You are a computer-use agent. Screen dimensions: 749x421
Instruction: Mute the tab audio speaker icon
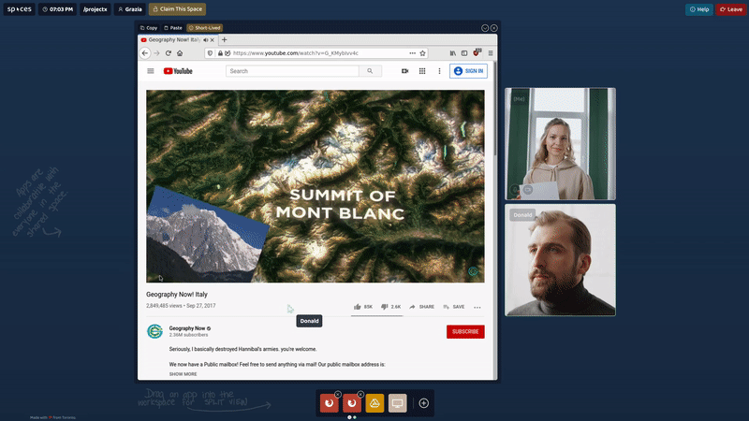pyautogui.click(x=206, y=40)
